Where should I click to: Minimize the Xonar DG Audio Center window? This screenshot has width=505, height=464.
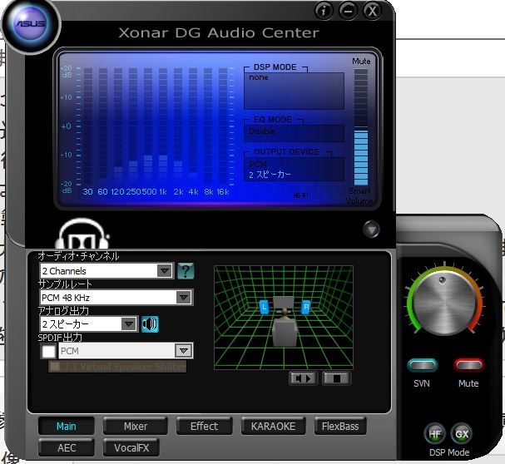pyautogui.click(x=348, y=11)
